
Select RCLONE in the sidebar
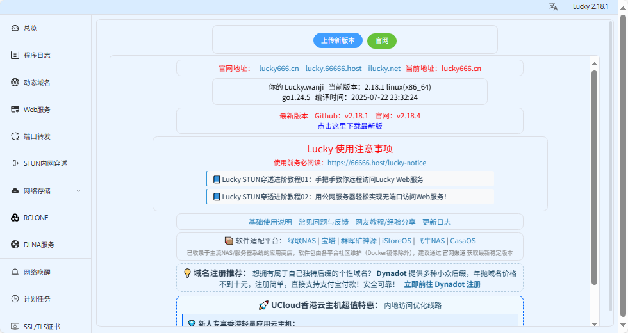click(x=45, y=218)
